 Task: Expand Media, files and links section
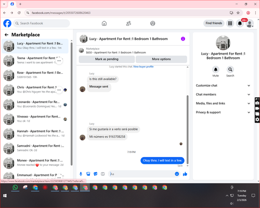tap(223, 103)
